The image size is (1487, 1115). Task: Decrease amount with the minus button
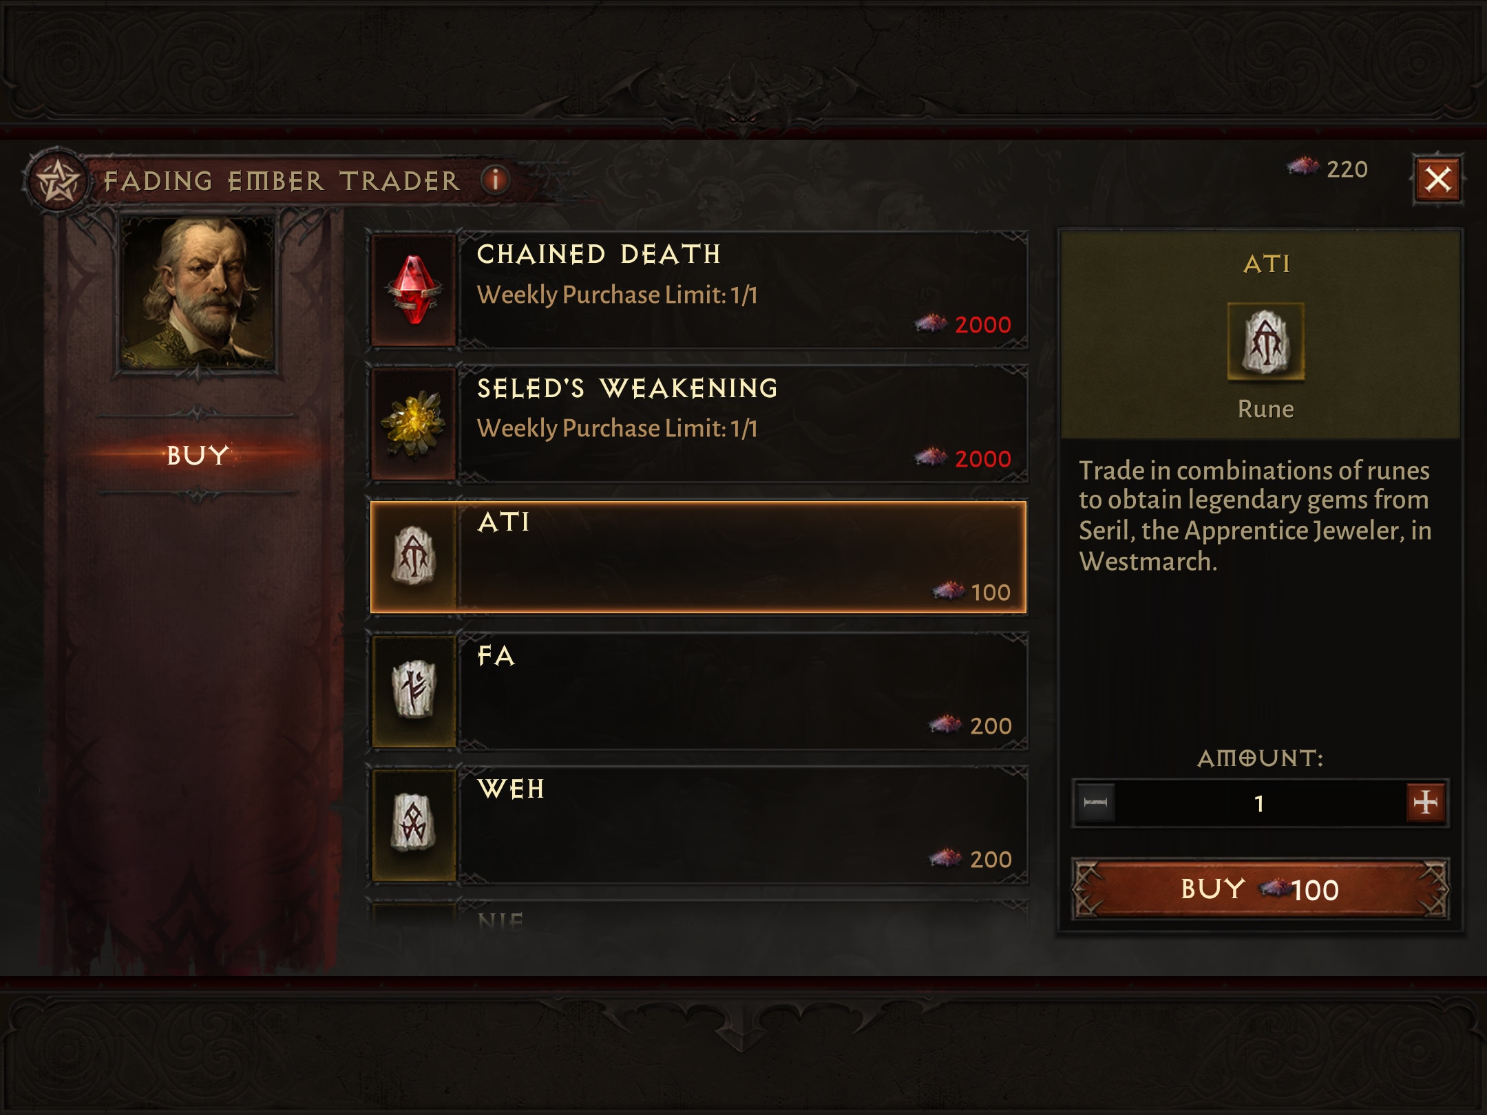click(x=1095, y=802)
